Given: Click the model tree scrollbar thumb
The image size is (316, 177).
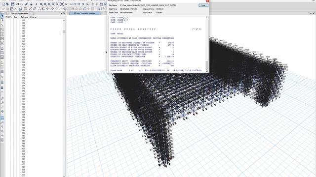Looking at the screenshot, I should [64, 31].
